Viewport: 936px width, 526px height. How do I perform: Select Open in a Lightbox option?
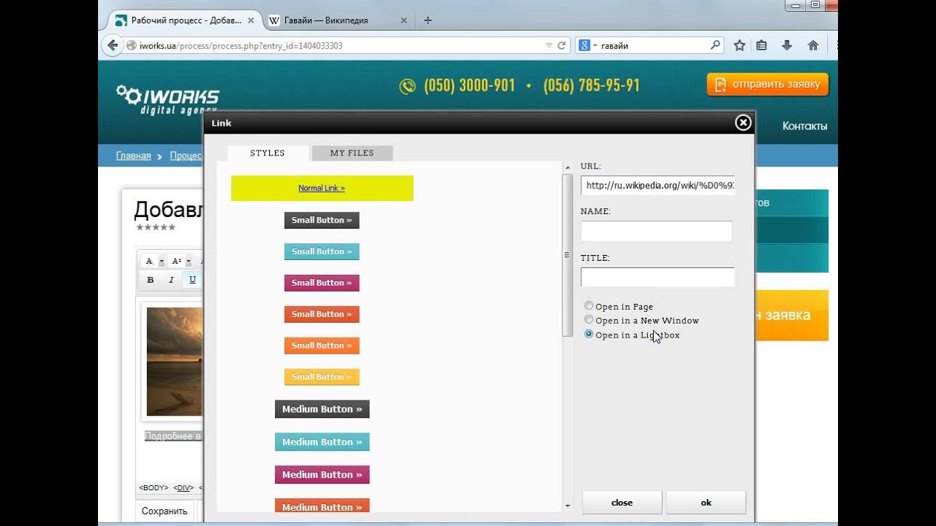tap(589, 334)
